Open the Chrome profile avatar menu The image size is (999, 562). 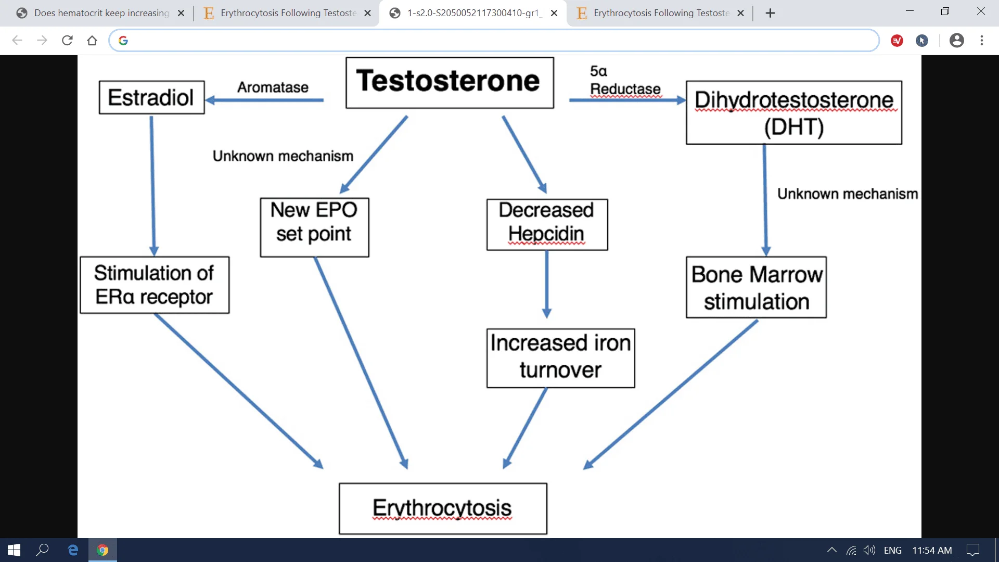956,41
